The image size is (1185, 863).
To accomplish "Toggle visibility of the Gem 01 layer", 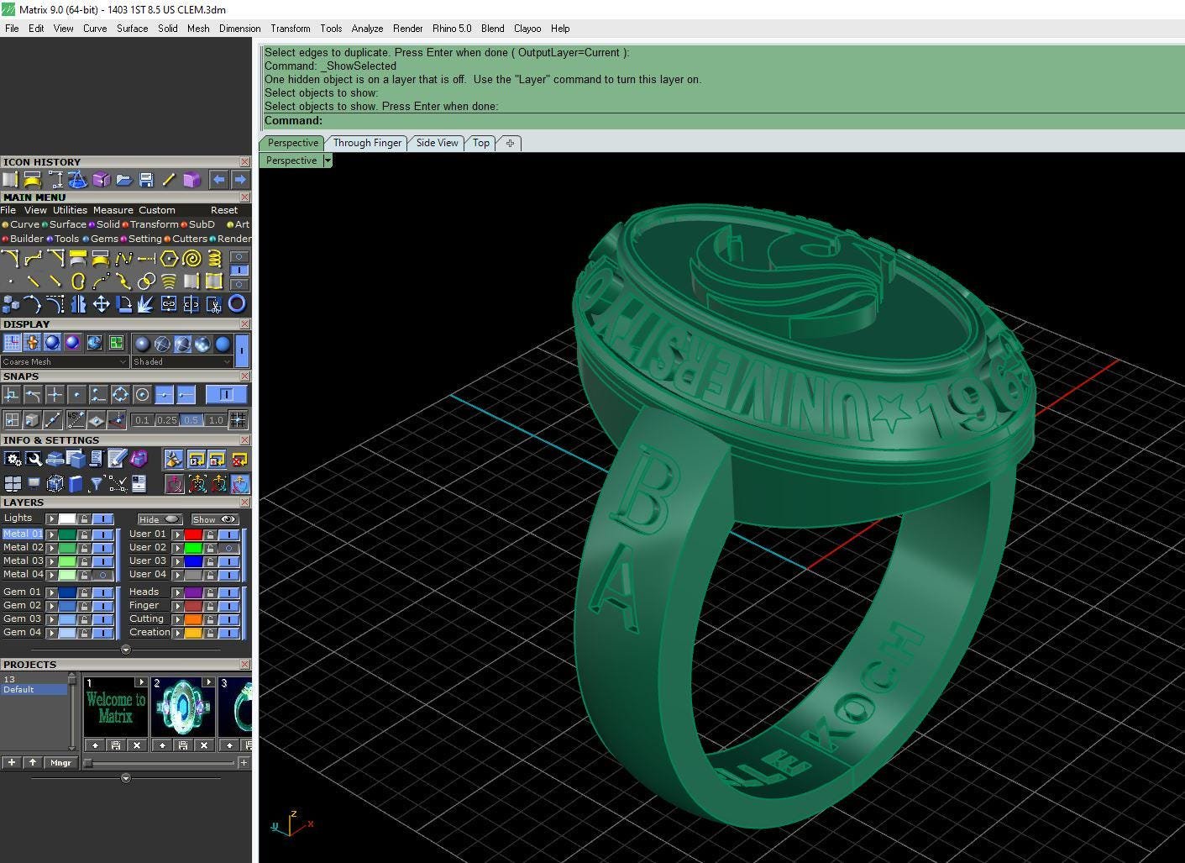I will tap(102, 592).
